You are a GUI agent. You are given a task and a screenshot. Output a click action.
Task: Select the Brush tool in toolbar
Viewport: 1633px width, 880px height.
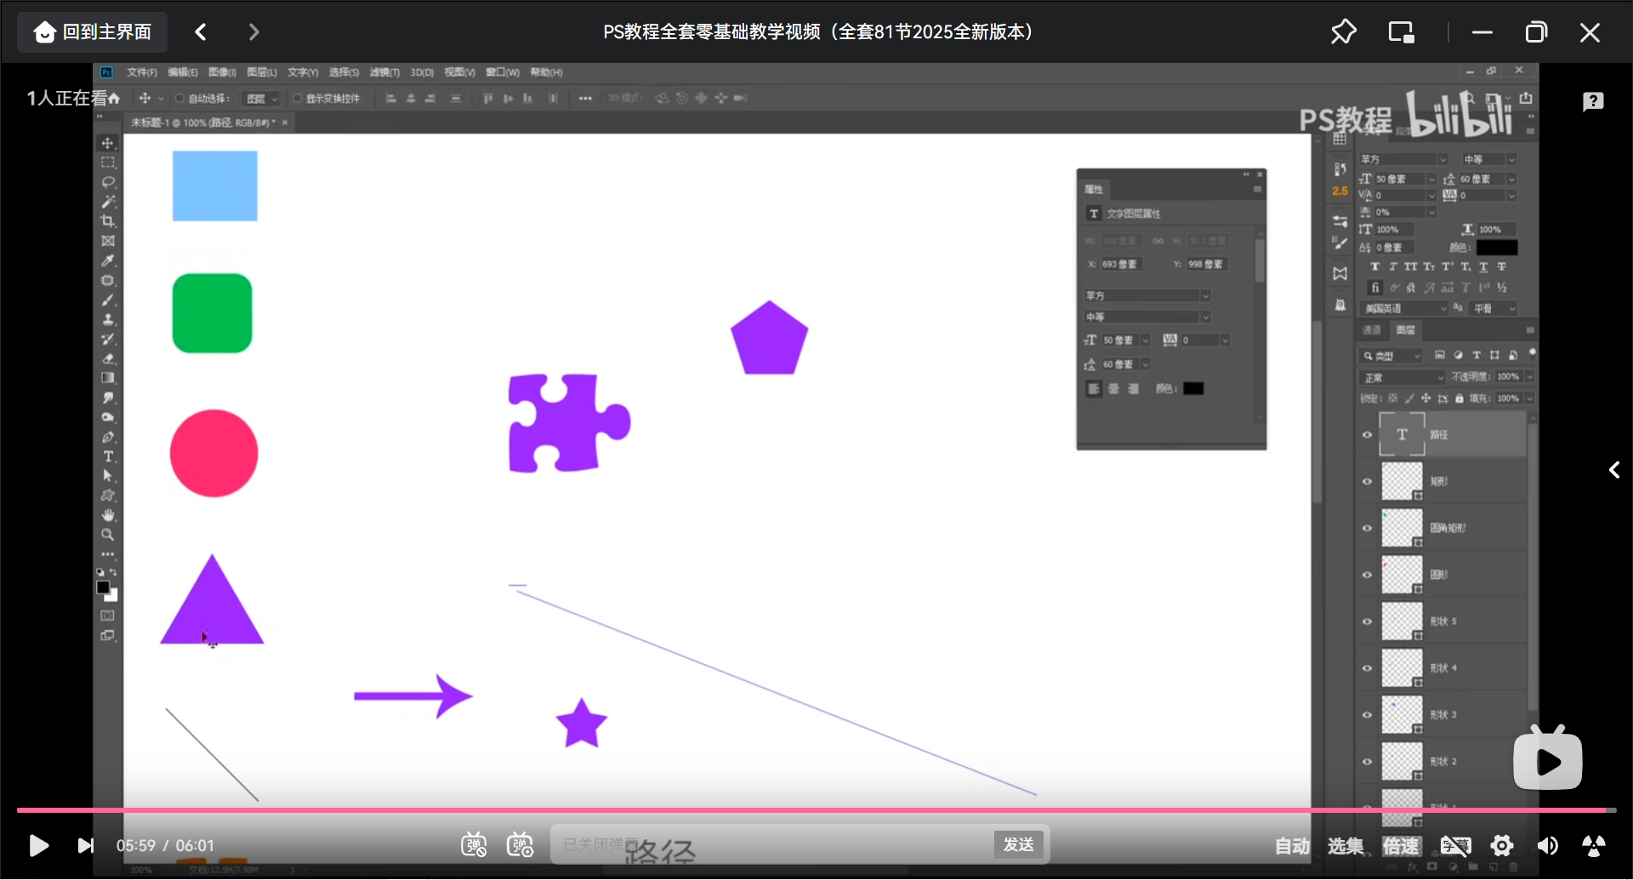(x=108, y=300)
